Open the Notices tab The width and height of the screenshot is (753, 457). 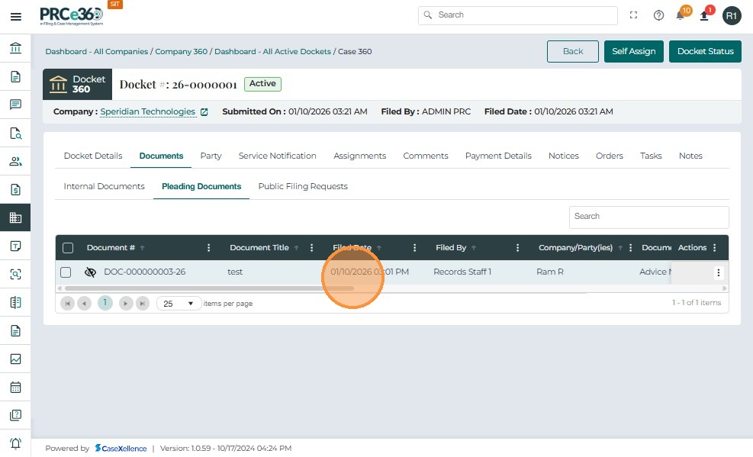(564, 156)
